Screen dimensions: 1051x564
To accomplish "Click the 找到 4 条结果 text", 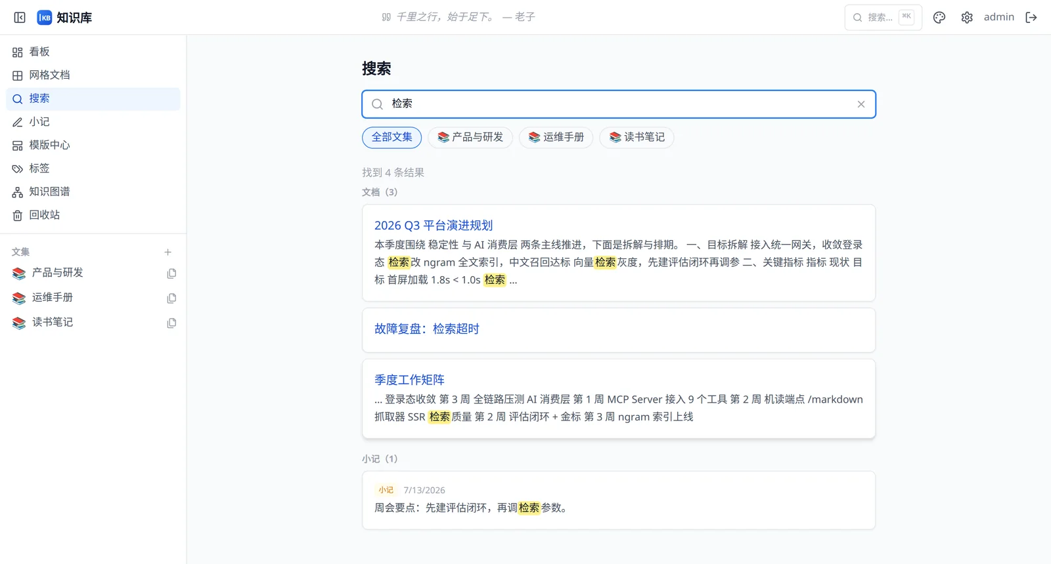I will [x=393, y=172].
